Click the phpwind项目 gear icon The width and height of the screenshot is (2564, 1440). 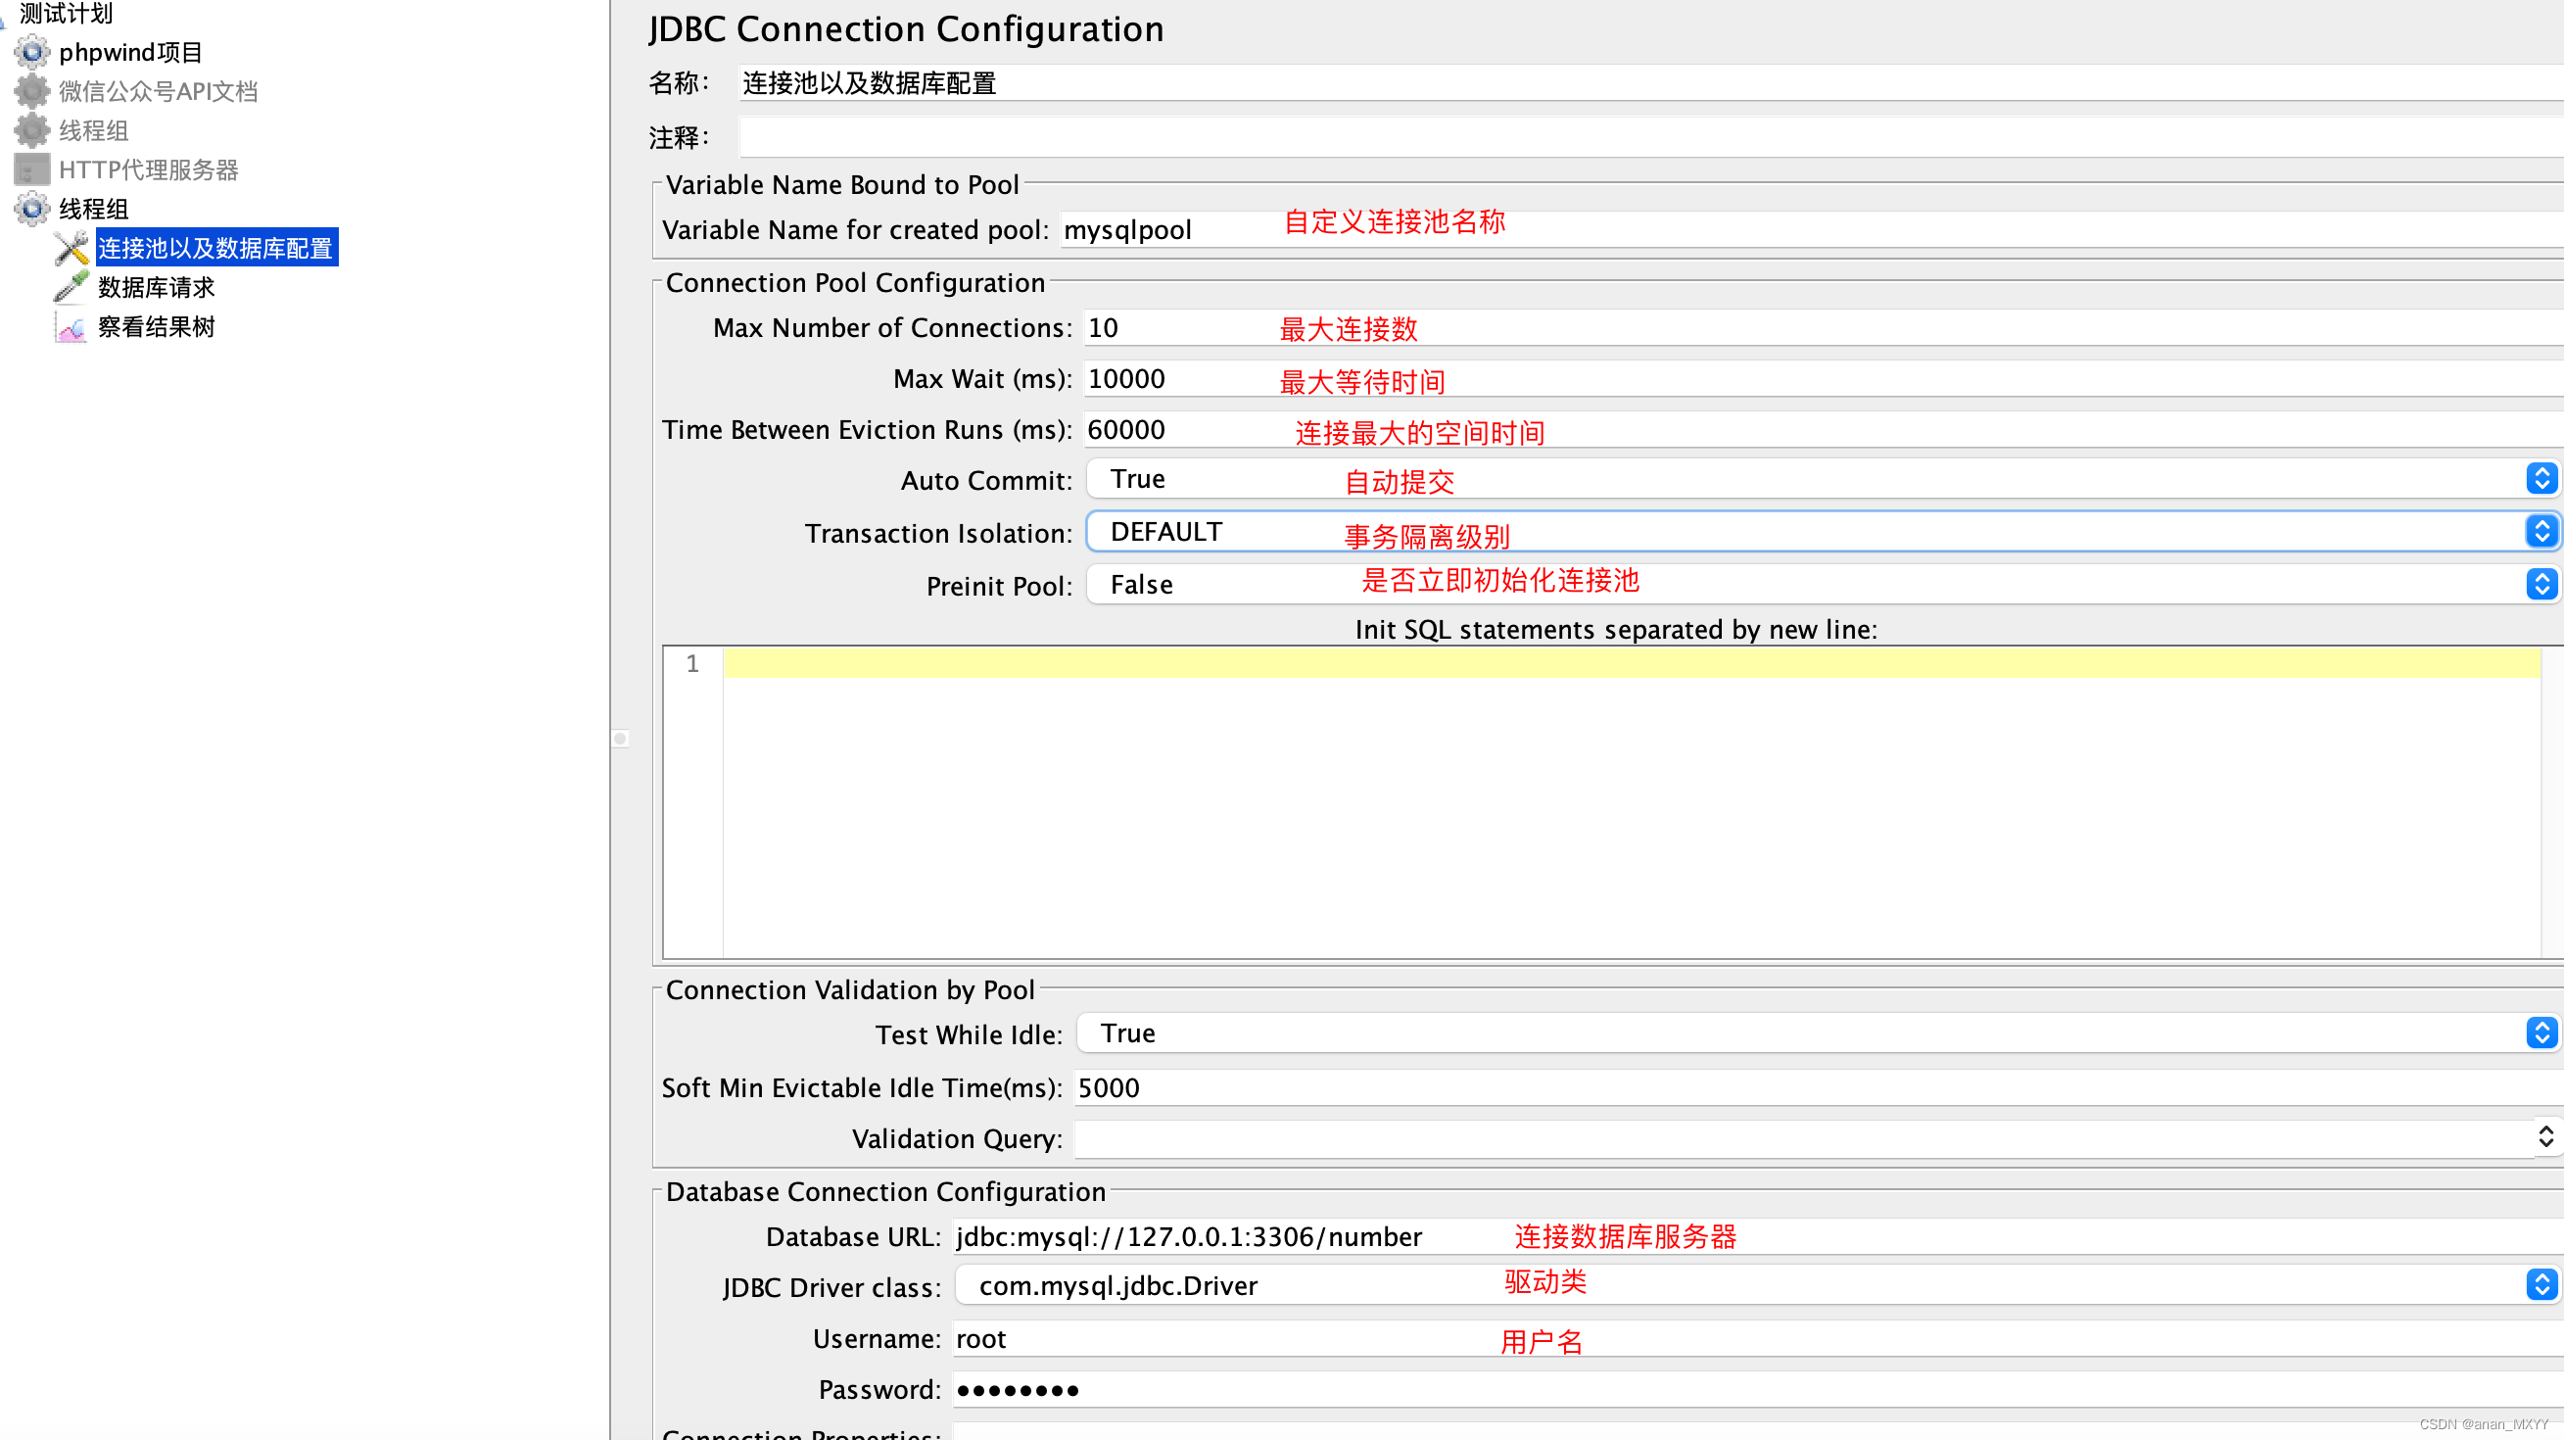click(x=32, y=52)
